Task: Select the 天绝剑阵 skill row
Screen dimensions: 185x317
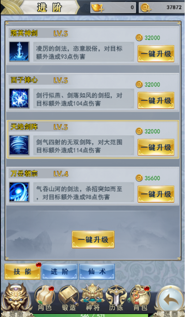Action: (x=93, y=139)
